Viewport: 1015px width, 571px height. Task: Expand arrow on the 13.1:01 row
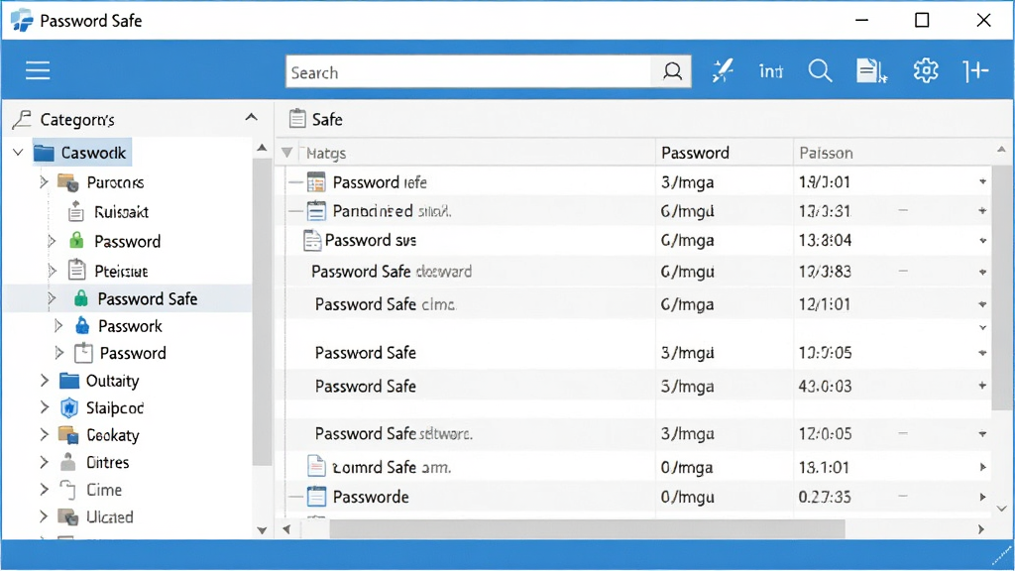(x=982, y=467)
